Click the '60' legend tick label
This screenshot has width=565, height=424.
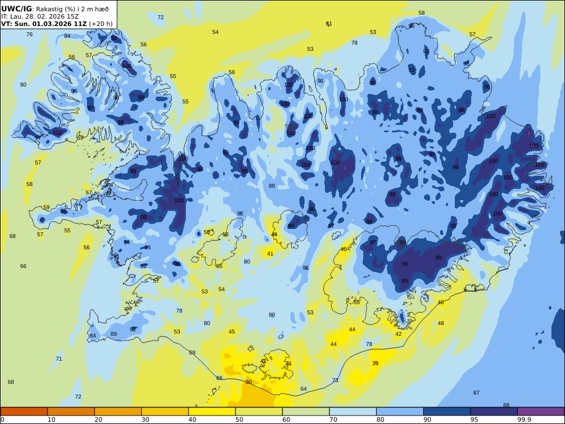coord(286,419)
